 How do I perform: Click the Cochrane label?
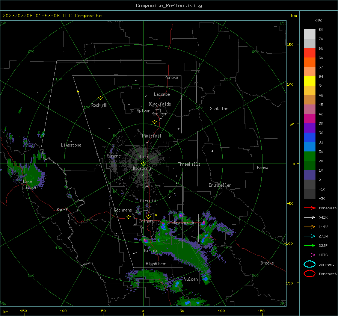(x=123, y=210)
